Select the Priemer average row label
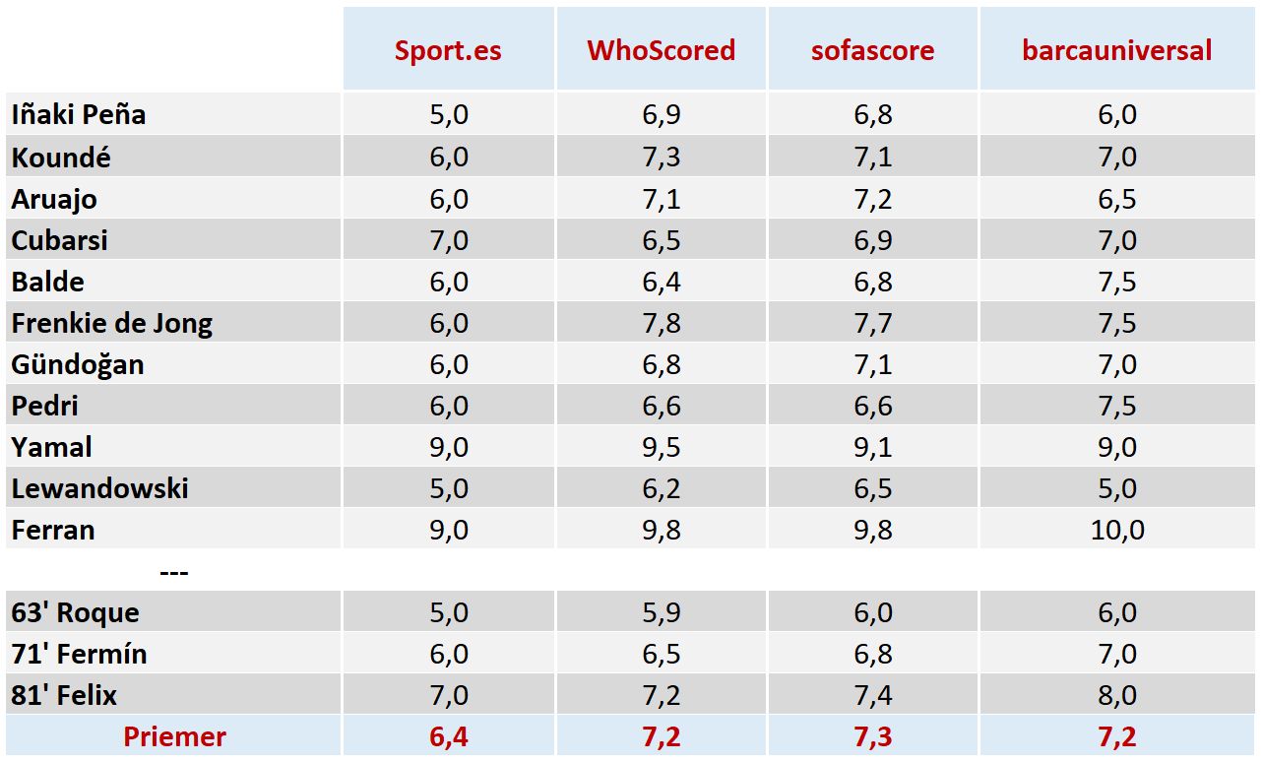This screenshot has height=762, width=1263. [x=174, y=736]
